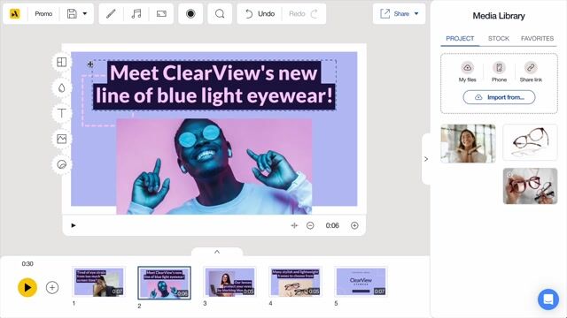Click the Redo button

click(x=303, y=14)
